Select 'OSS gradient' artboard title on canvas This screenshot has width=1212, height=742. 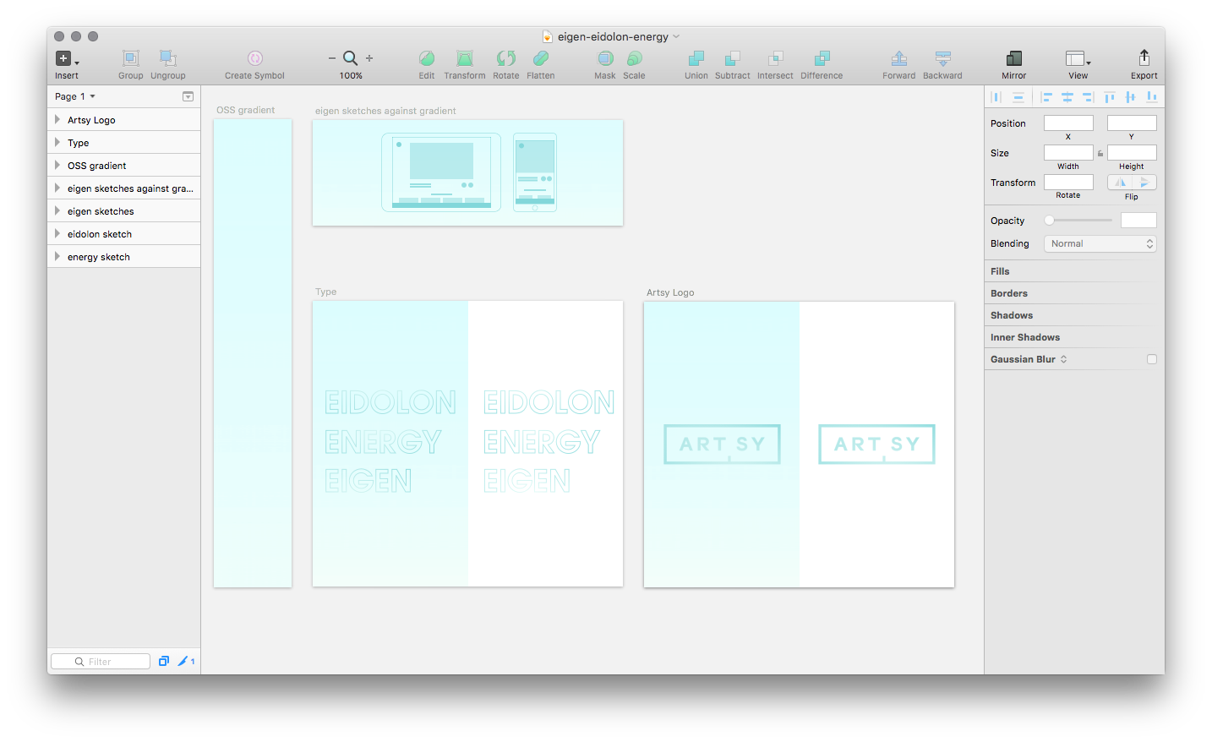pyautogui.click(x=245, y=110)
